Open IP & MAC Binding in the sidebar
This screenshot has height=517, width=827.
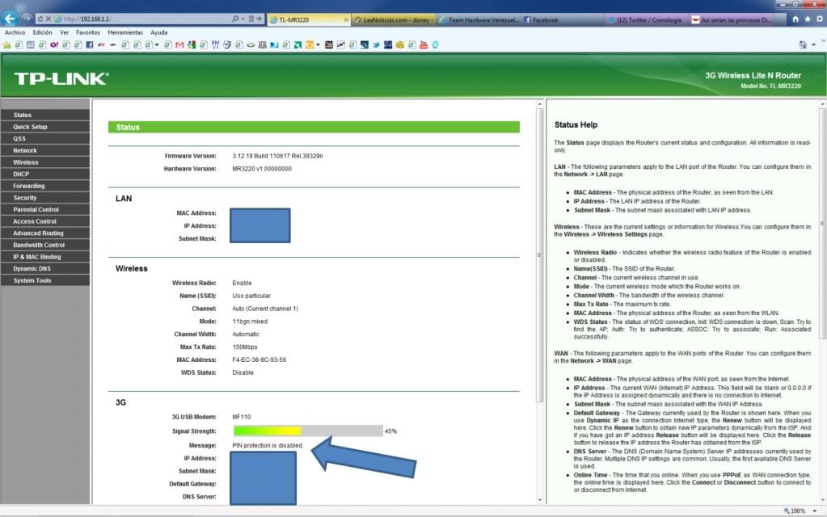(x=44, y=257)
